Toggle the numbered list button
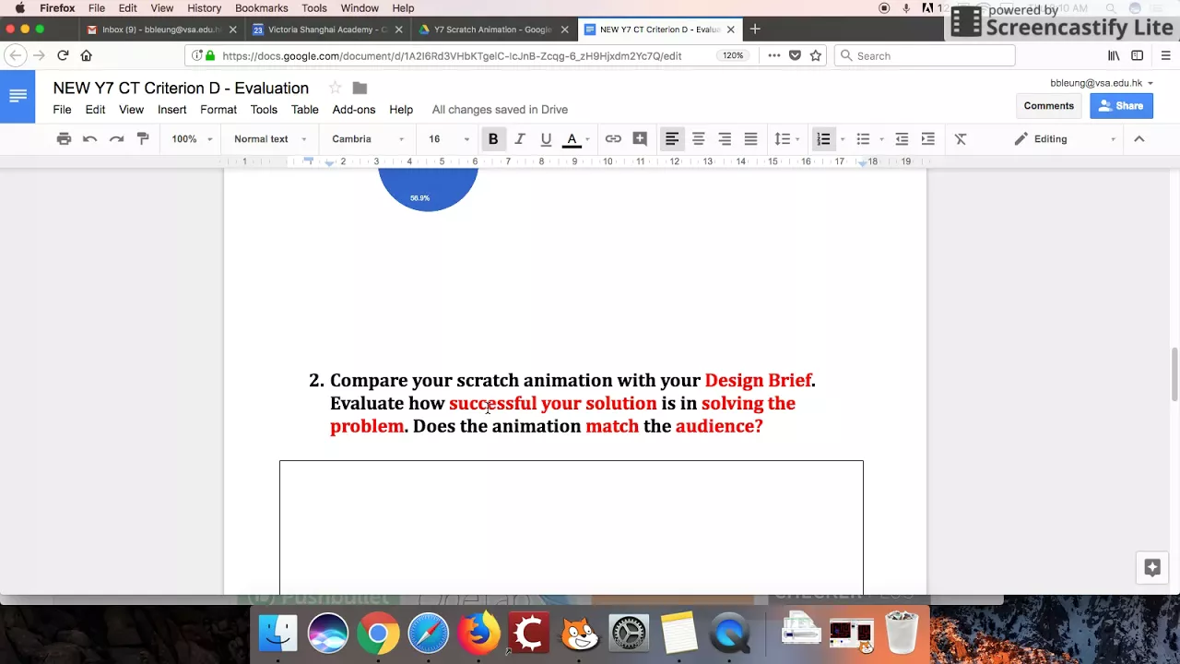The width and height of the screenshot is (1180, 664). pyautogui.click(x=823, y=139)
